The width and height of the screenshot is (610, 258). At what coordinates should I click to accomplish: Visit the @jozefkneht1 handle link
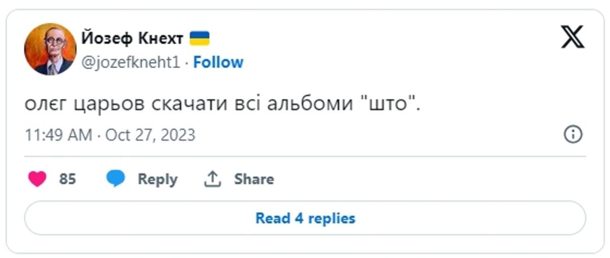coord(131,62)
